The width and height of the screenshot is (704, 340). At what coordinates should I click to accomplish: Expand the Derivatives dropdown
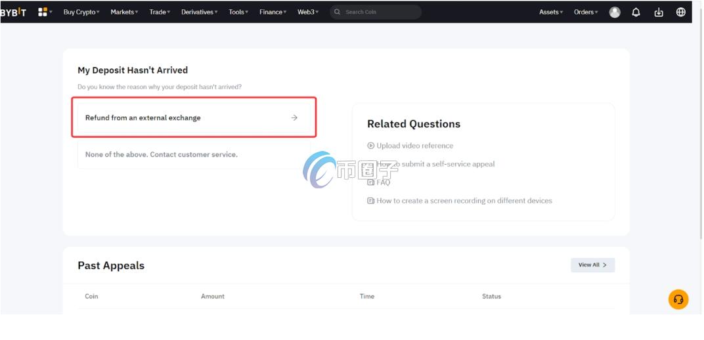[199, 12]
